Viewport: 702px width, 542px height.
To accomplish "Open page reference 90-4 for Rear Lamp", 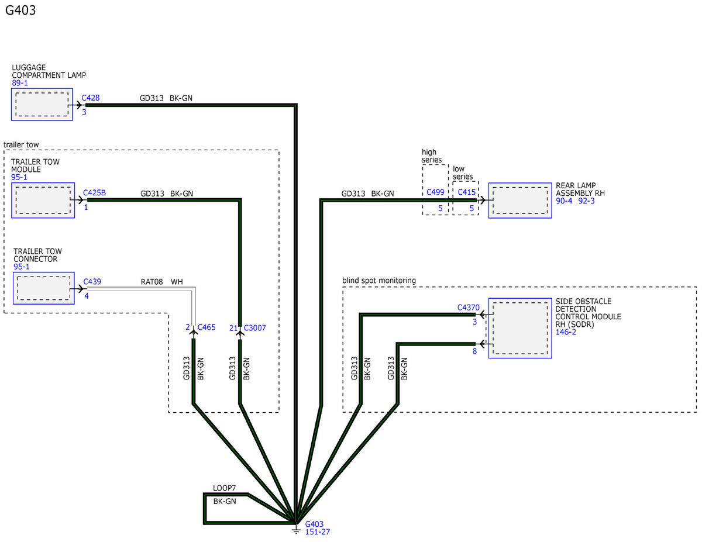I will point(565,201).
